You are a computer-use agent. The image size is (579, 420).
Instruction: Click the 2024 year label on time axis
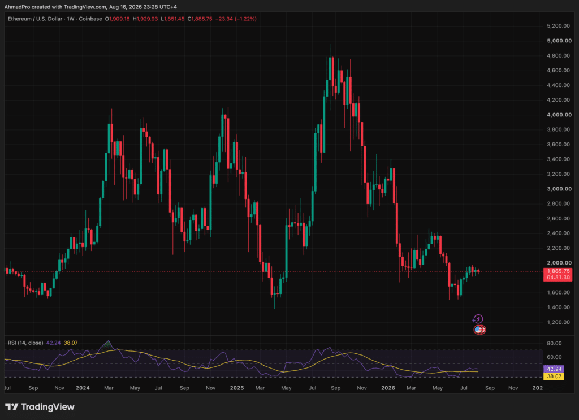[x=83, y=388]
